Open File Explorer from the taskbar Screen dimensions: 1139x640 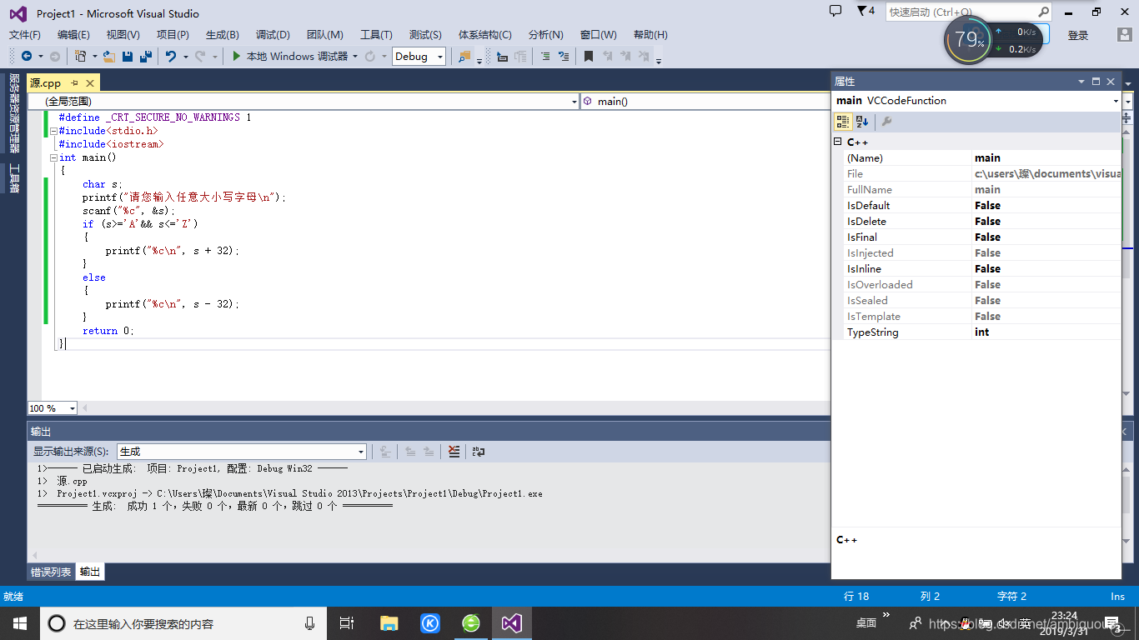389,623
